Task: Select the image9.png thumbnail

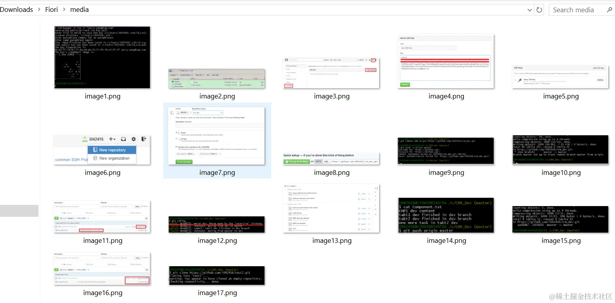Action: click(x=446, y=151)
